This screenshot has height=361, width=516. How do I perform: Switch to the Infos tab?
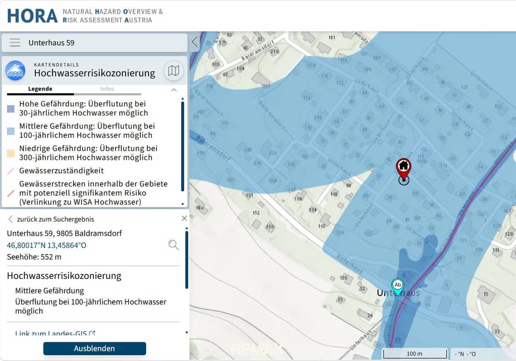[x=107, y=89]
